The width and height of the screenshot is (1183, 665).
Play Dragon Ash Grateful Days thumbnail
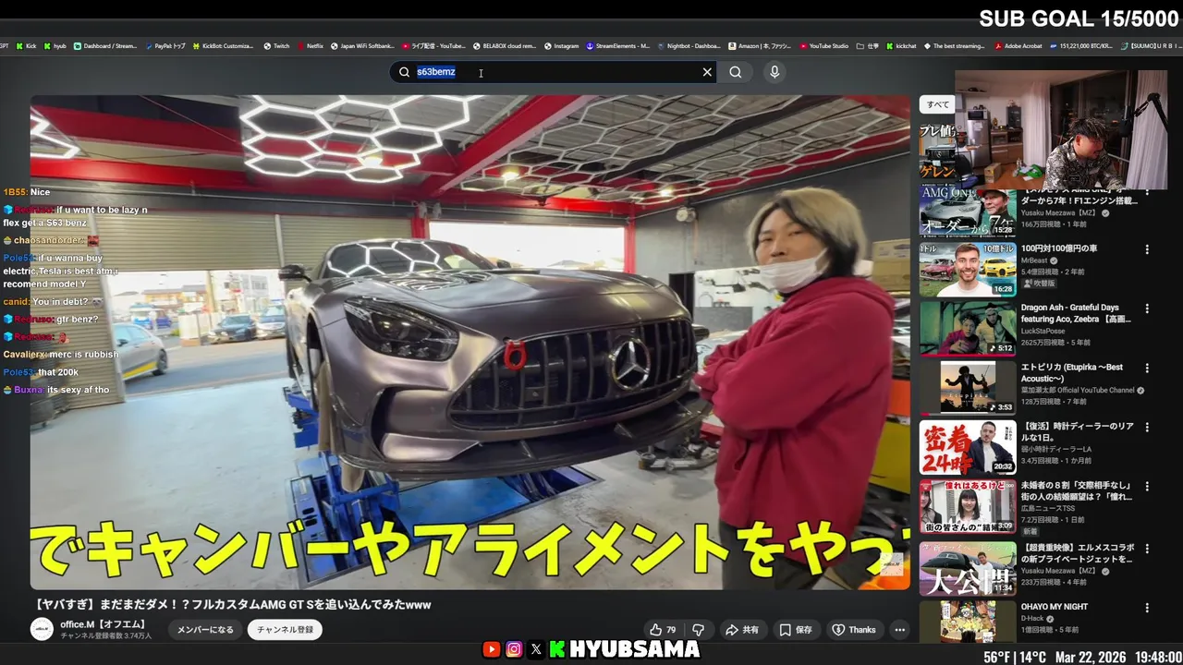click(968, 329)
